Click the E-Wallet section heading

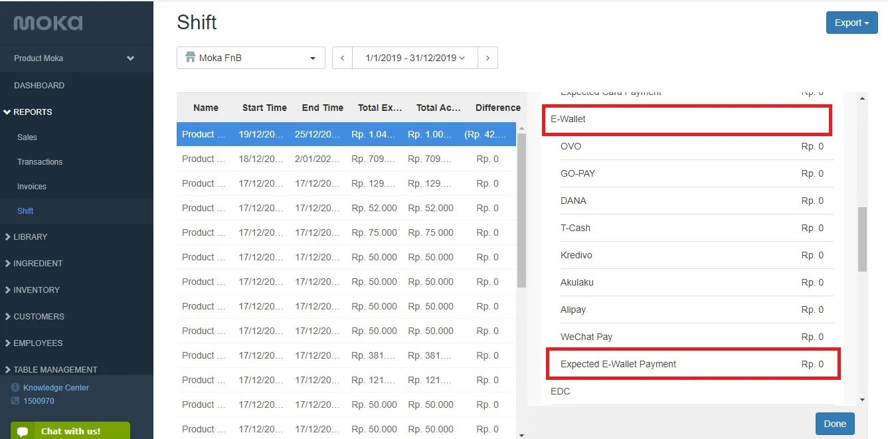[569, 119]
